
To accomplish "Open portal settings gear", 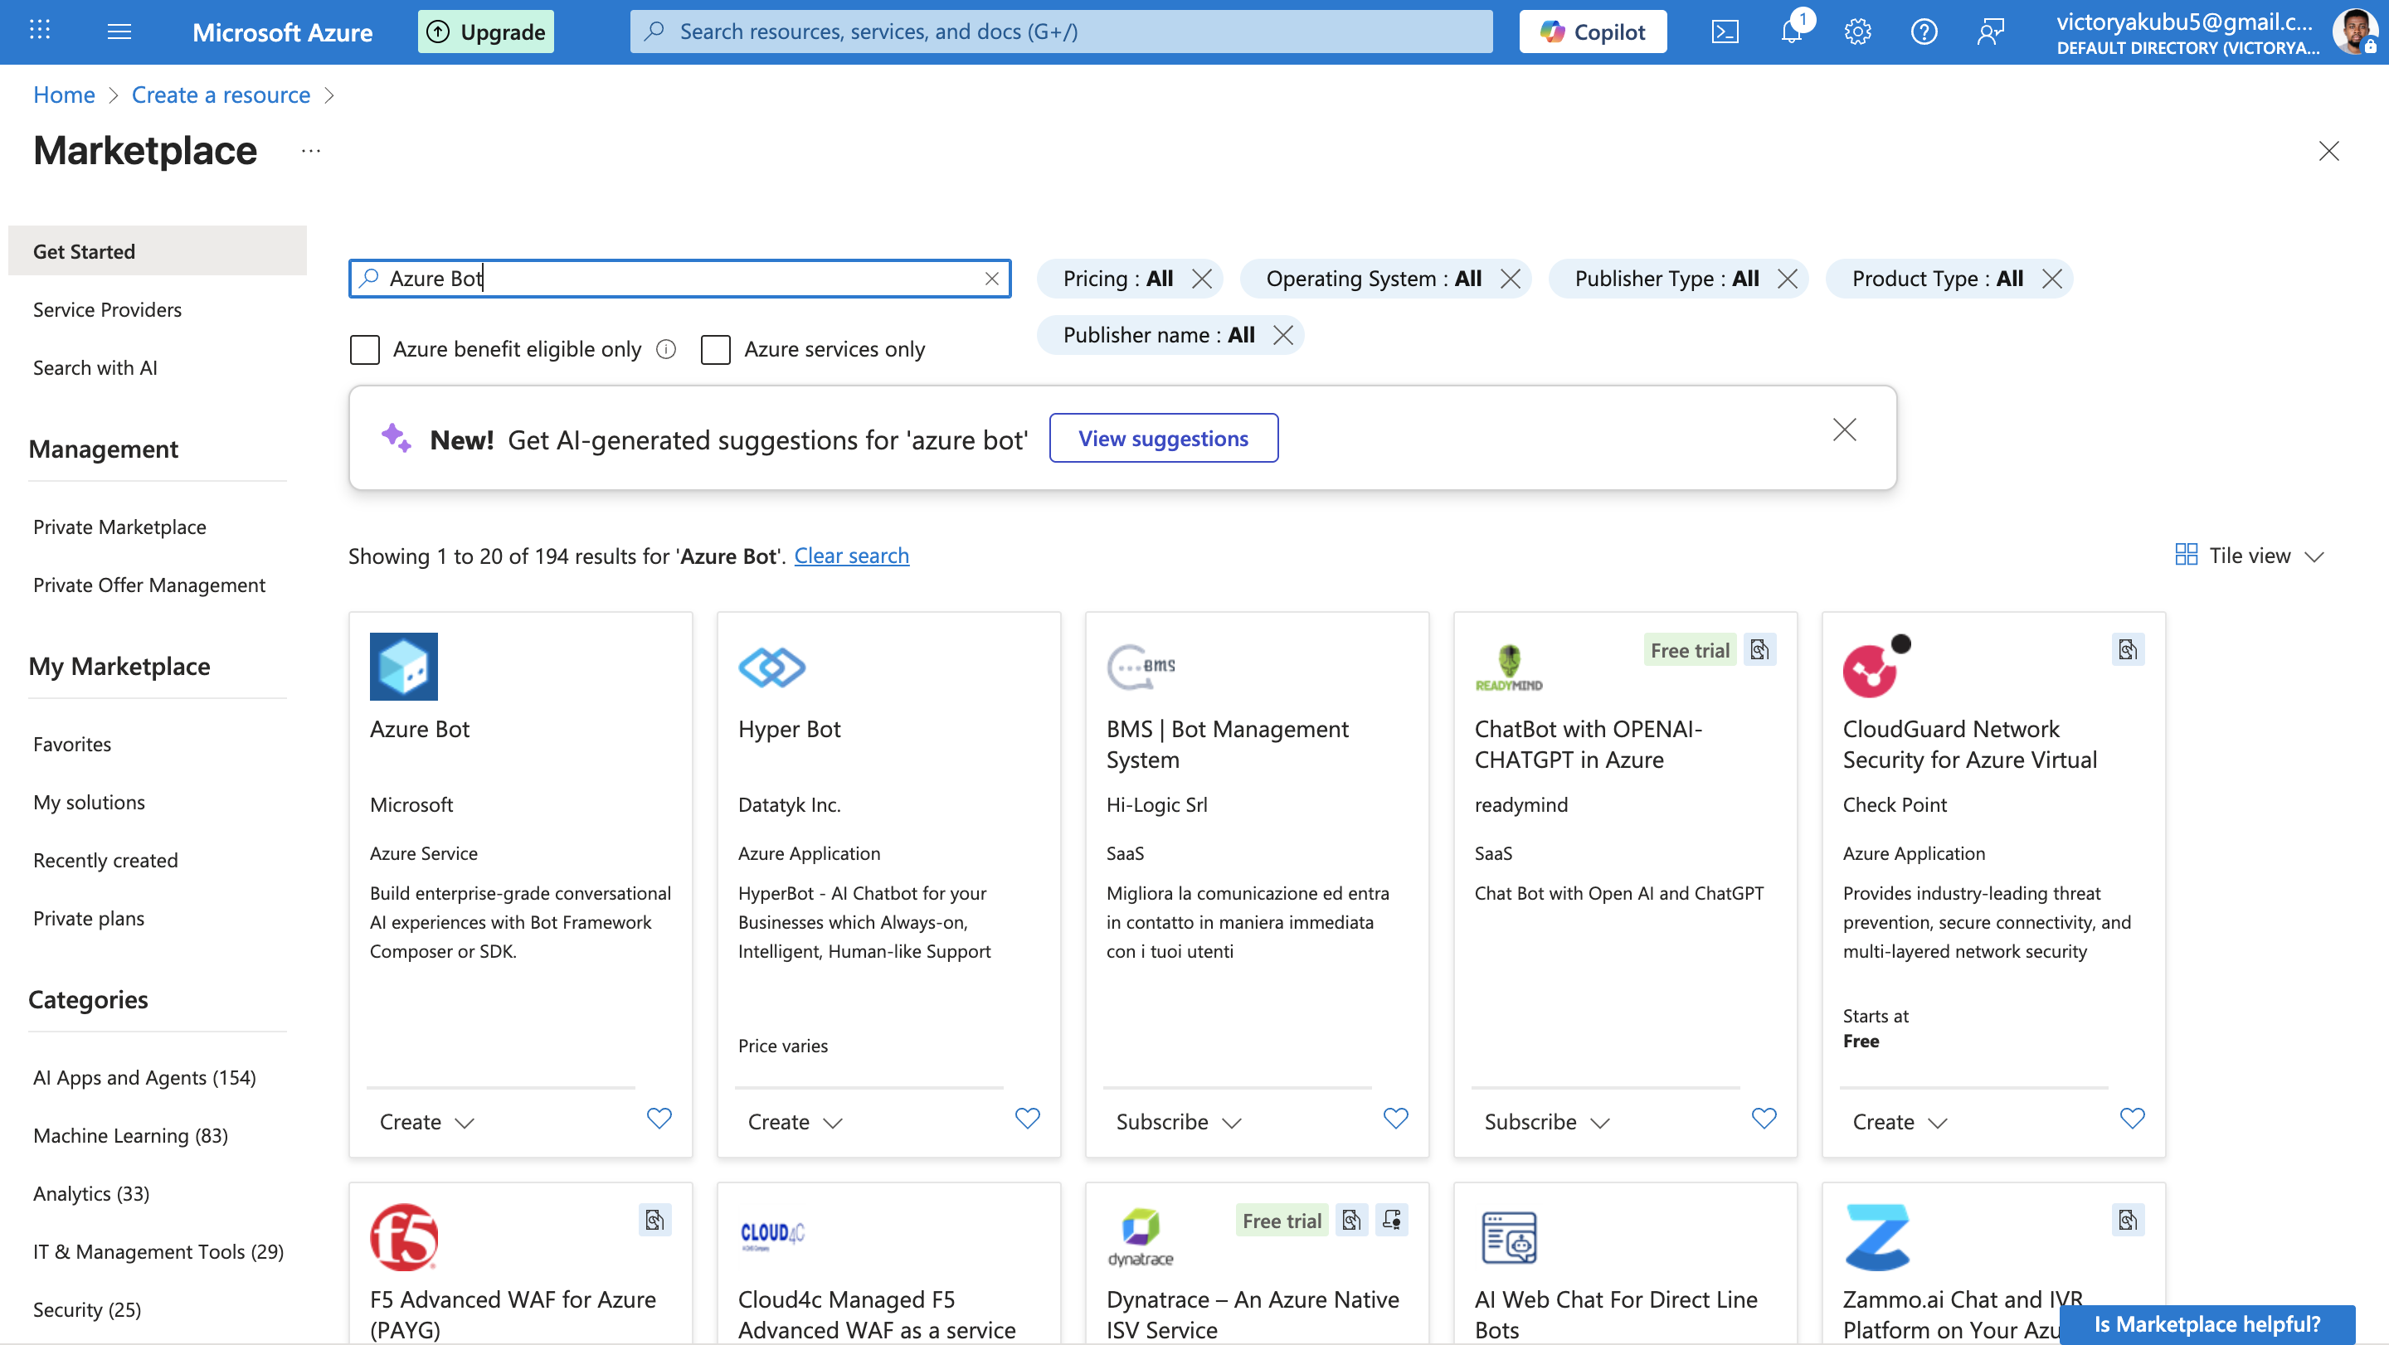I will (x=1856, y=32).
